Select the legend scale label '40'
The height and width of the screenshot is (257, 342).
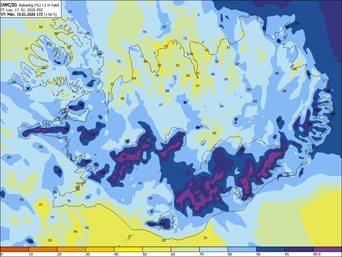click(x=116, y=254)
